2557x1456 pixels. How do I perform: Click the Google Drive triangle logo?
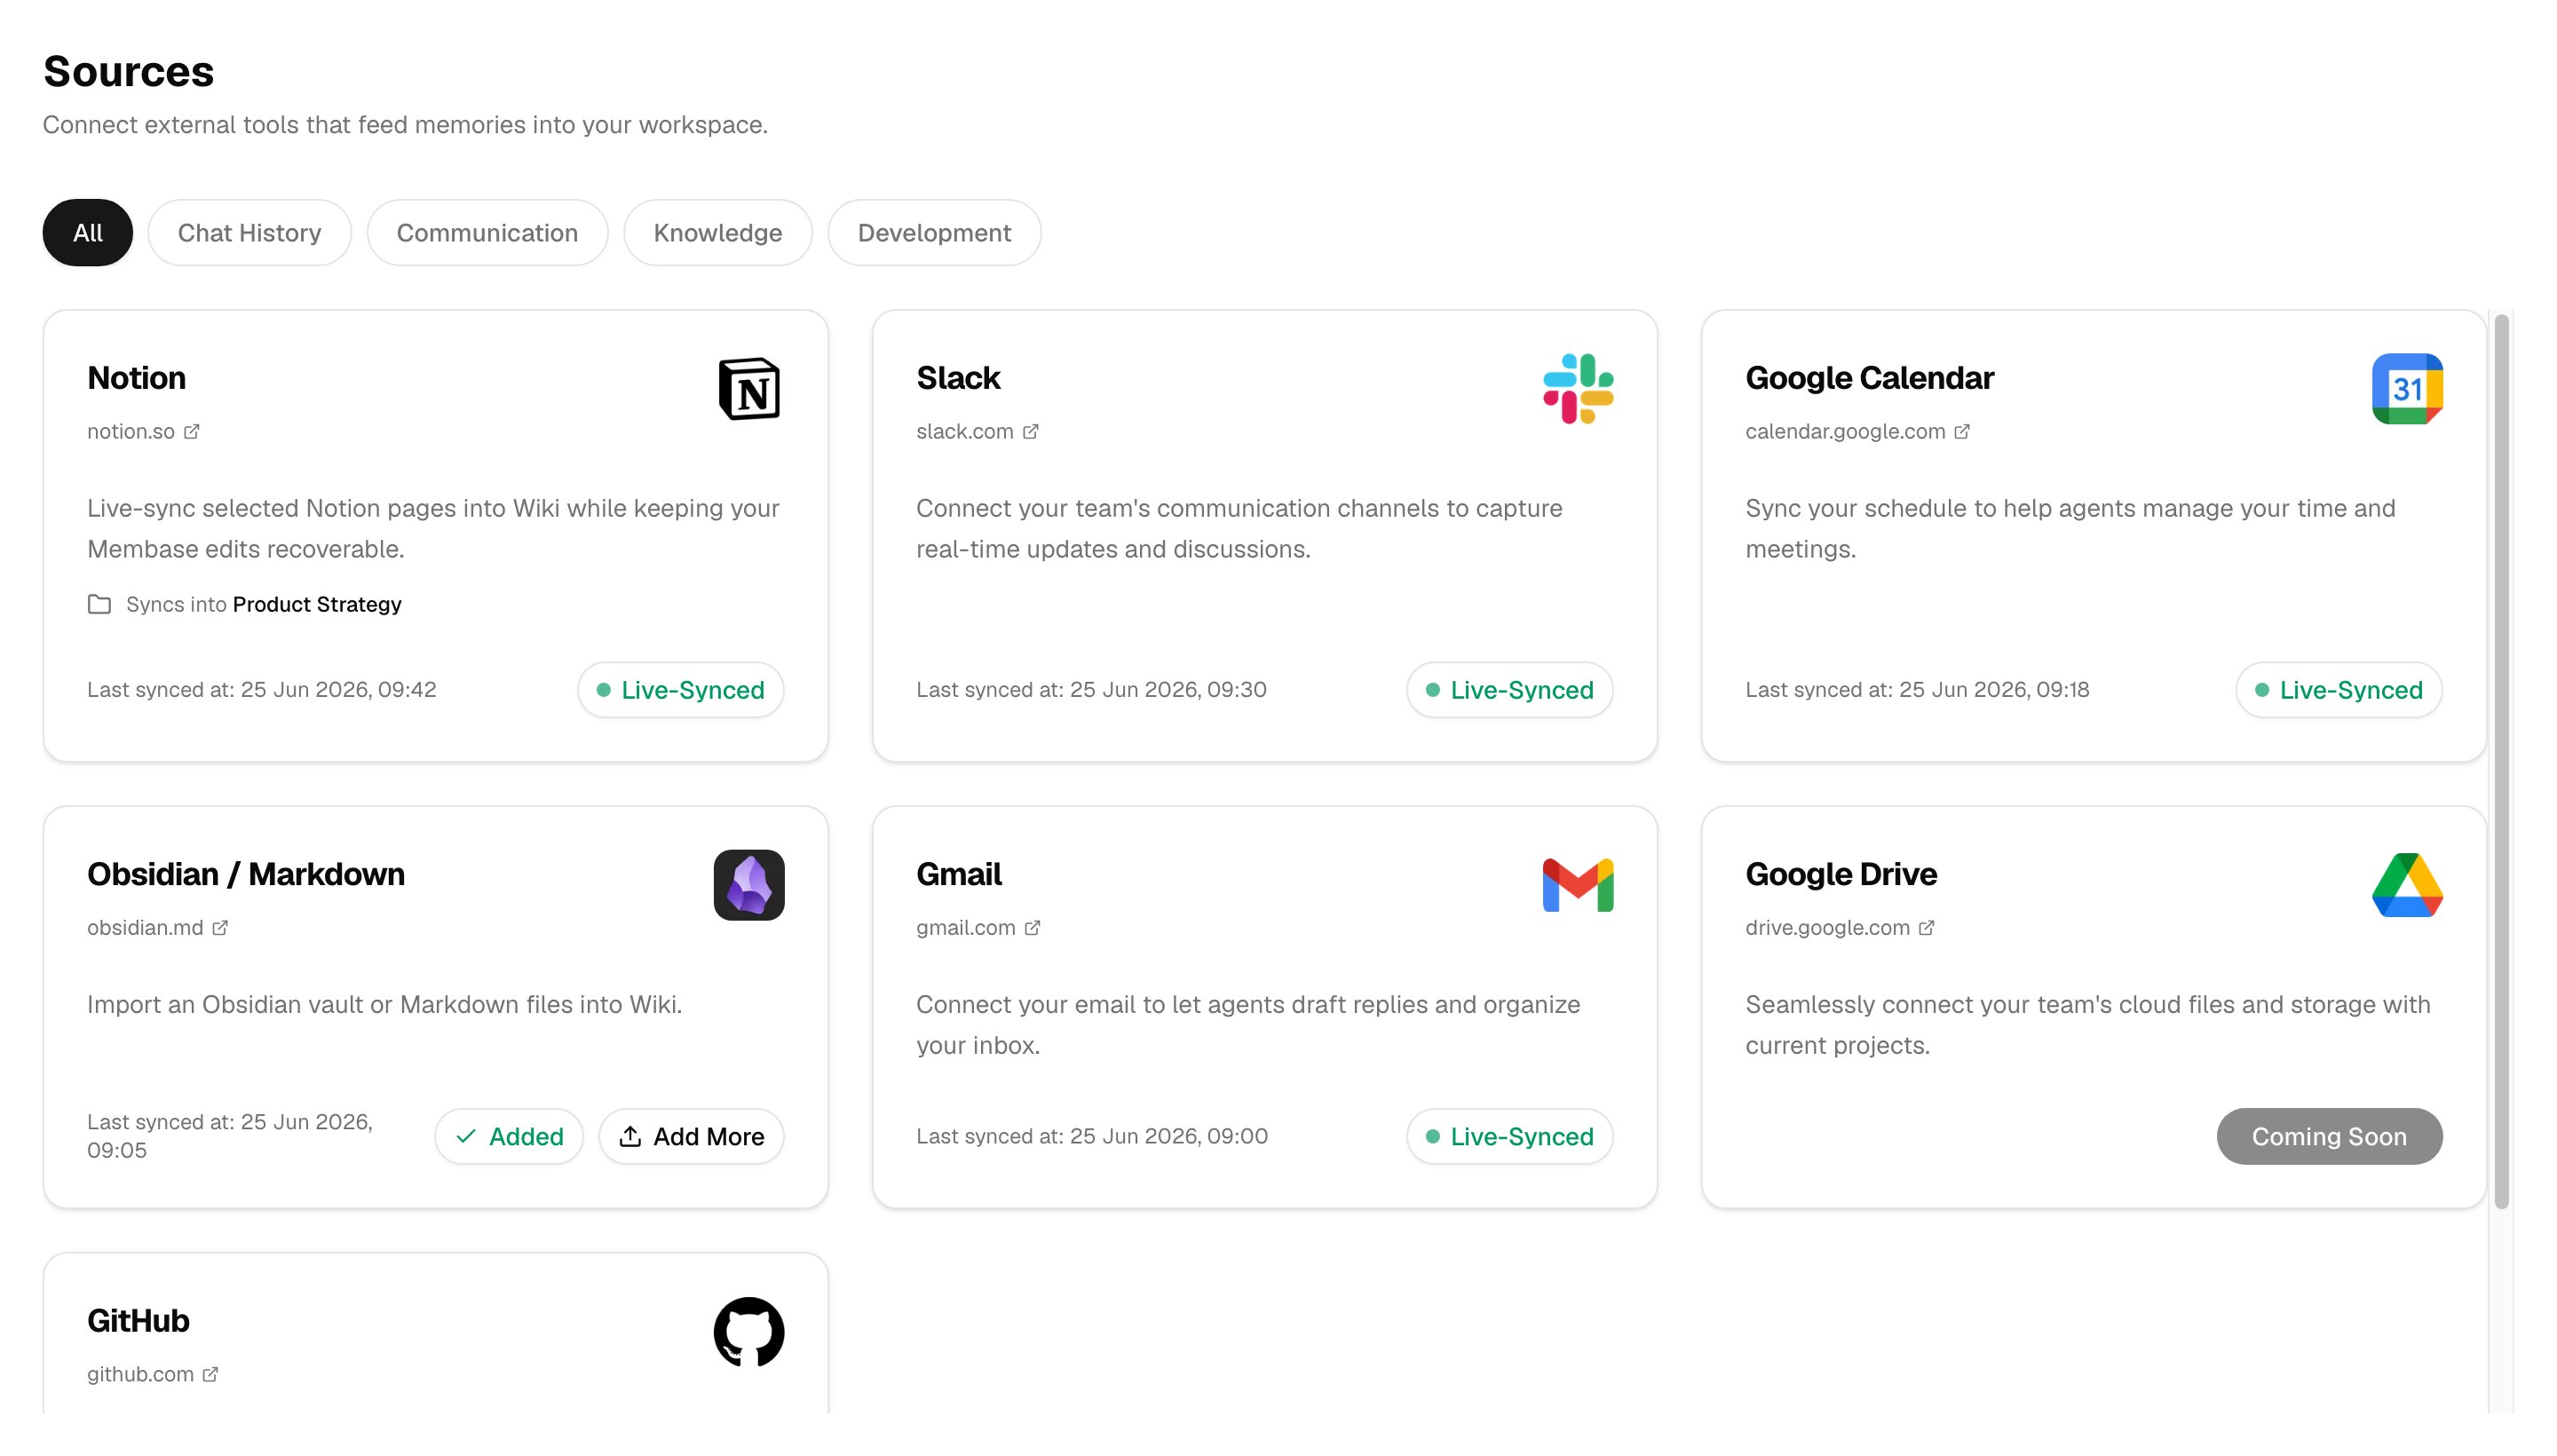[2406, 884]
